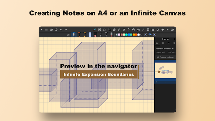
Task: Click the split-view layout icon
Action: point(51,30)
